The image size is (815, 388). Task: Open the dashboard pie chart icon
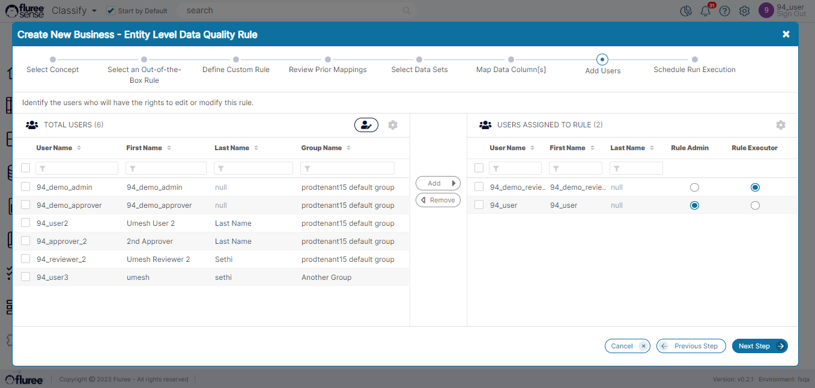[x=686, y=11]
